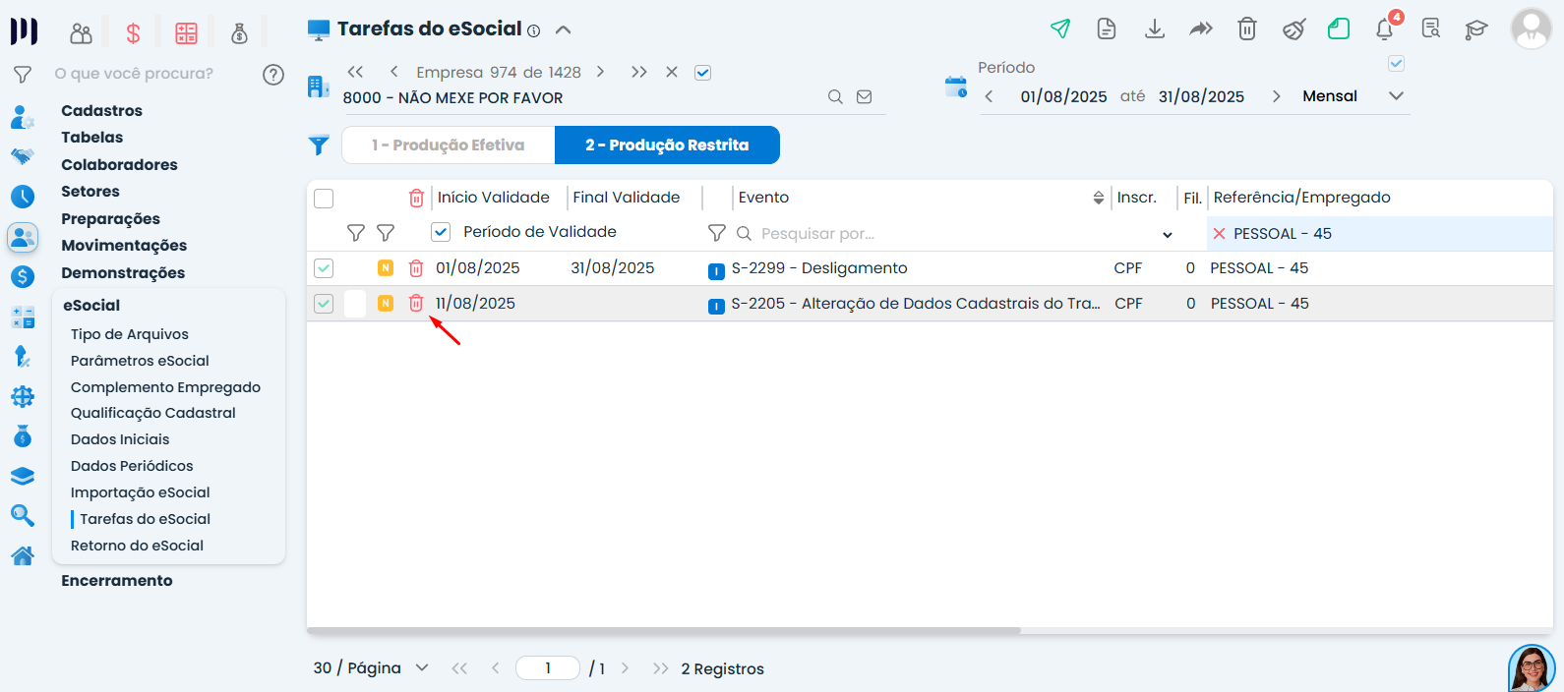Toggle the Período de Validade checkbox
The image size is (1564, 692).
tap(441, 232)
